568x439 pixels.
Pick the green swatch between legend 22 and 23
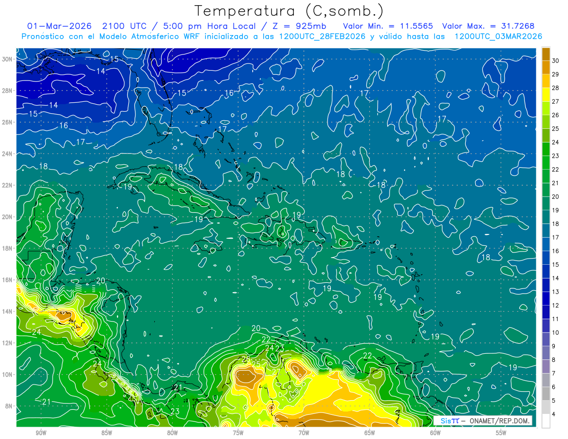[546, 162]
